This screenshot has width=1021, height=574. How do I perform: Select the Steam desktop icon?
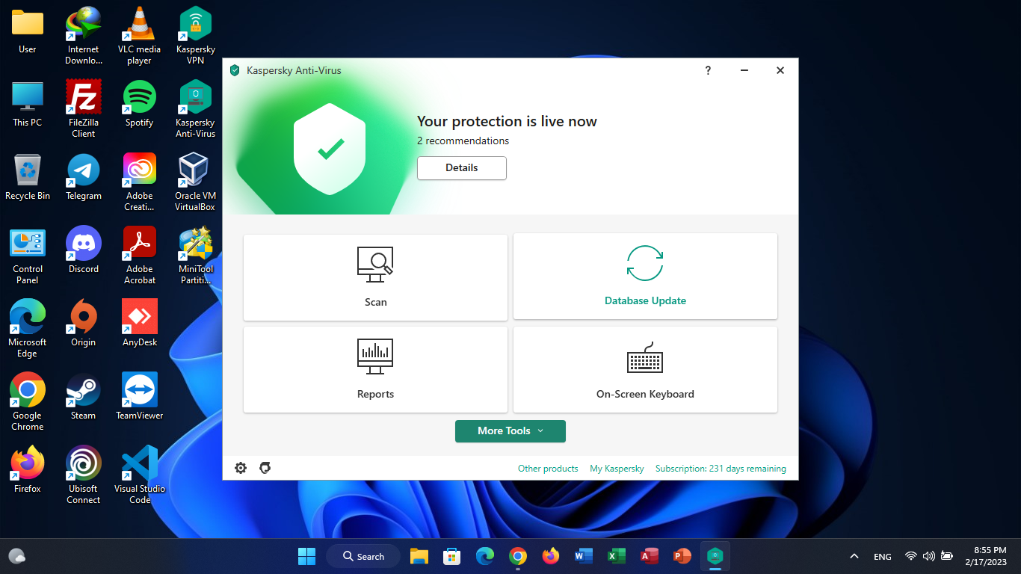point(84,397)
